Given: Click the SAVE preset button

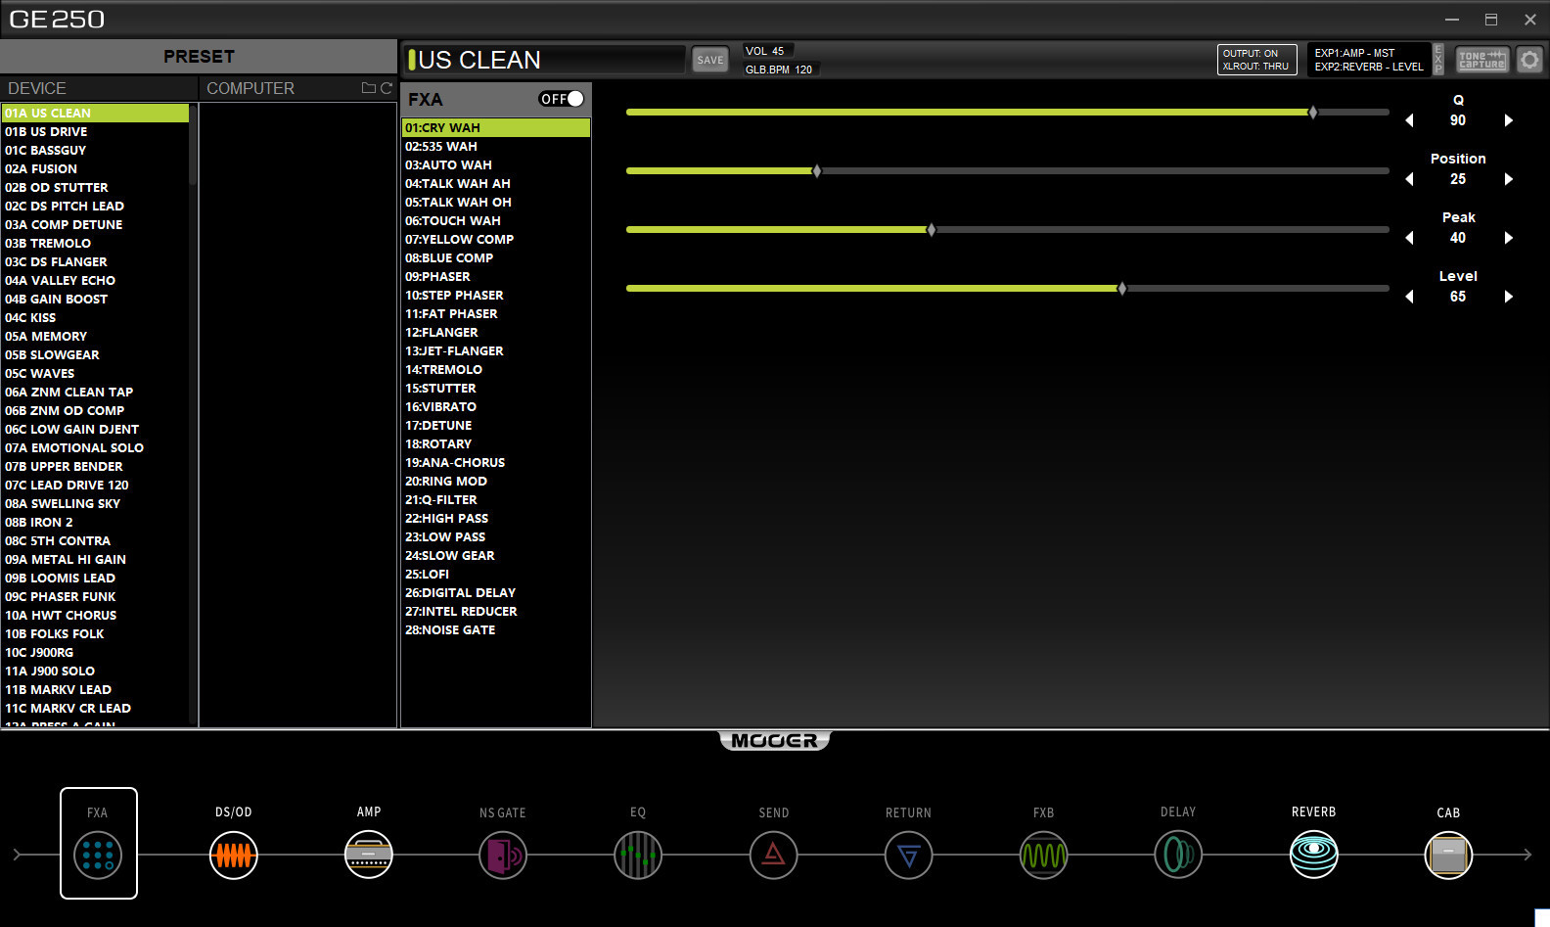Looking at the screenshot, I should point(710,60).
